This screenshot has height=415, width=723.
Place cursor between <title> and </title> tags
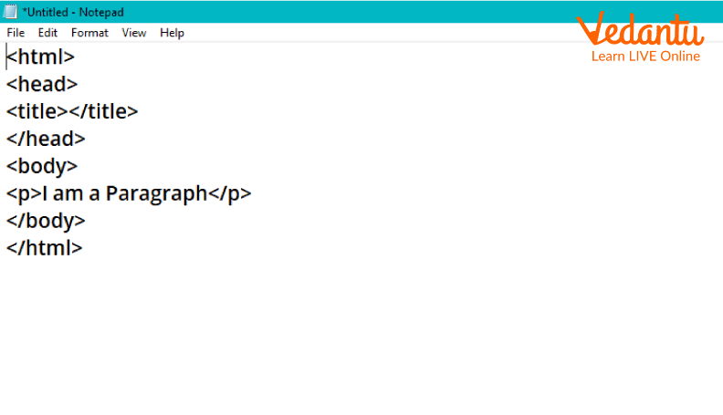pos(69,111)
